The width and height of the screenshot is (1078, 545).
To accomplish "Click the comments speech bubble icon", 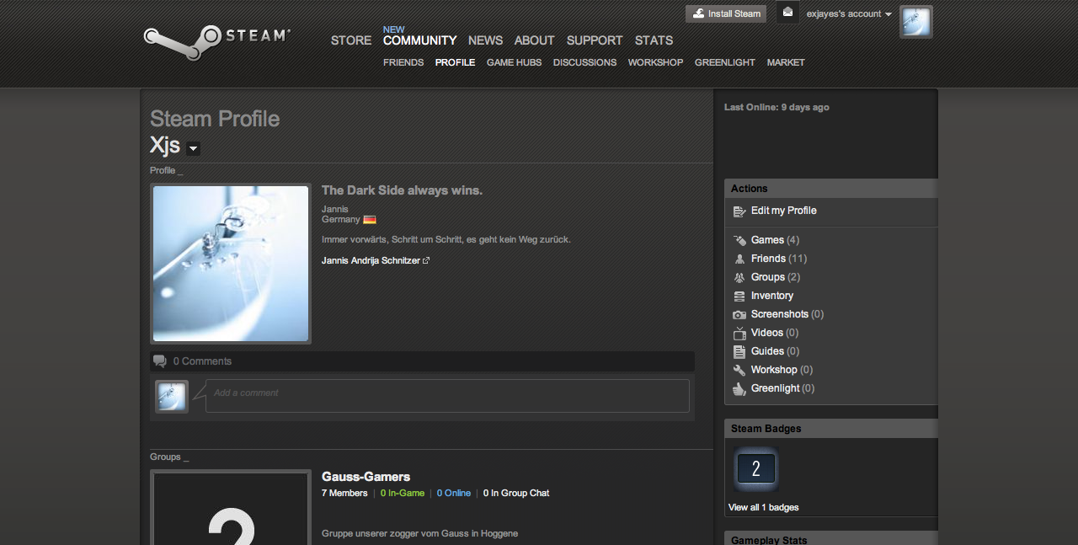I will pos(159,361).
